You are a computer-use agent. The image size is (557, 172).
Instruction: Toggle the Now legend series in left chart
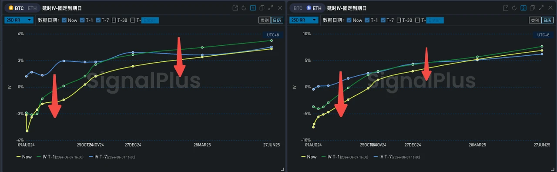pos(24,156)
